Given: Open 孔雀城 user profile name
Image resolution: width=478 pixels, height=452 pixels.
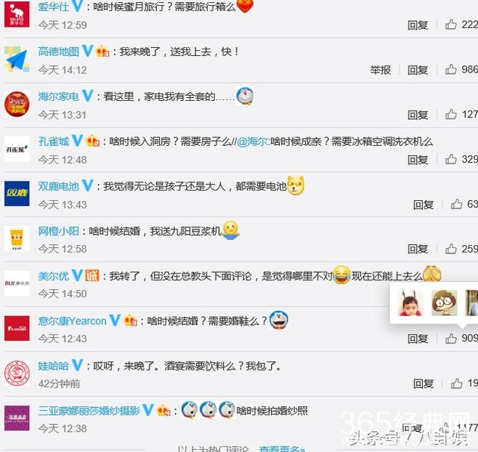Looking at the screenshot, I should (x=54, y=141).
